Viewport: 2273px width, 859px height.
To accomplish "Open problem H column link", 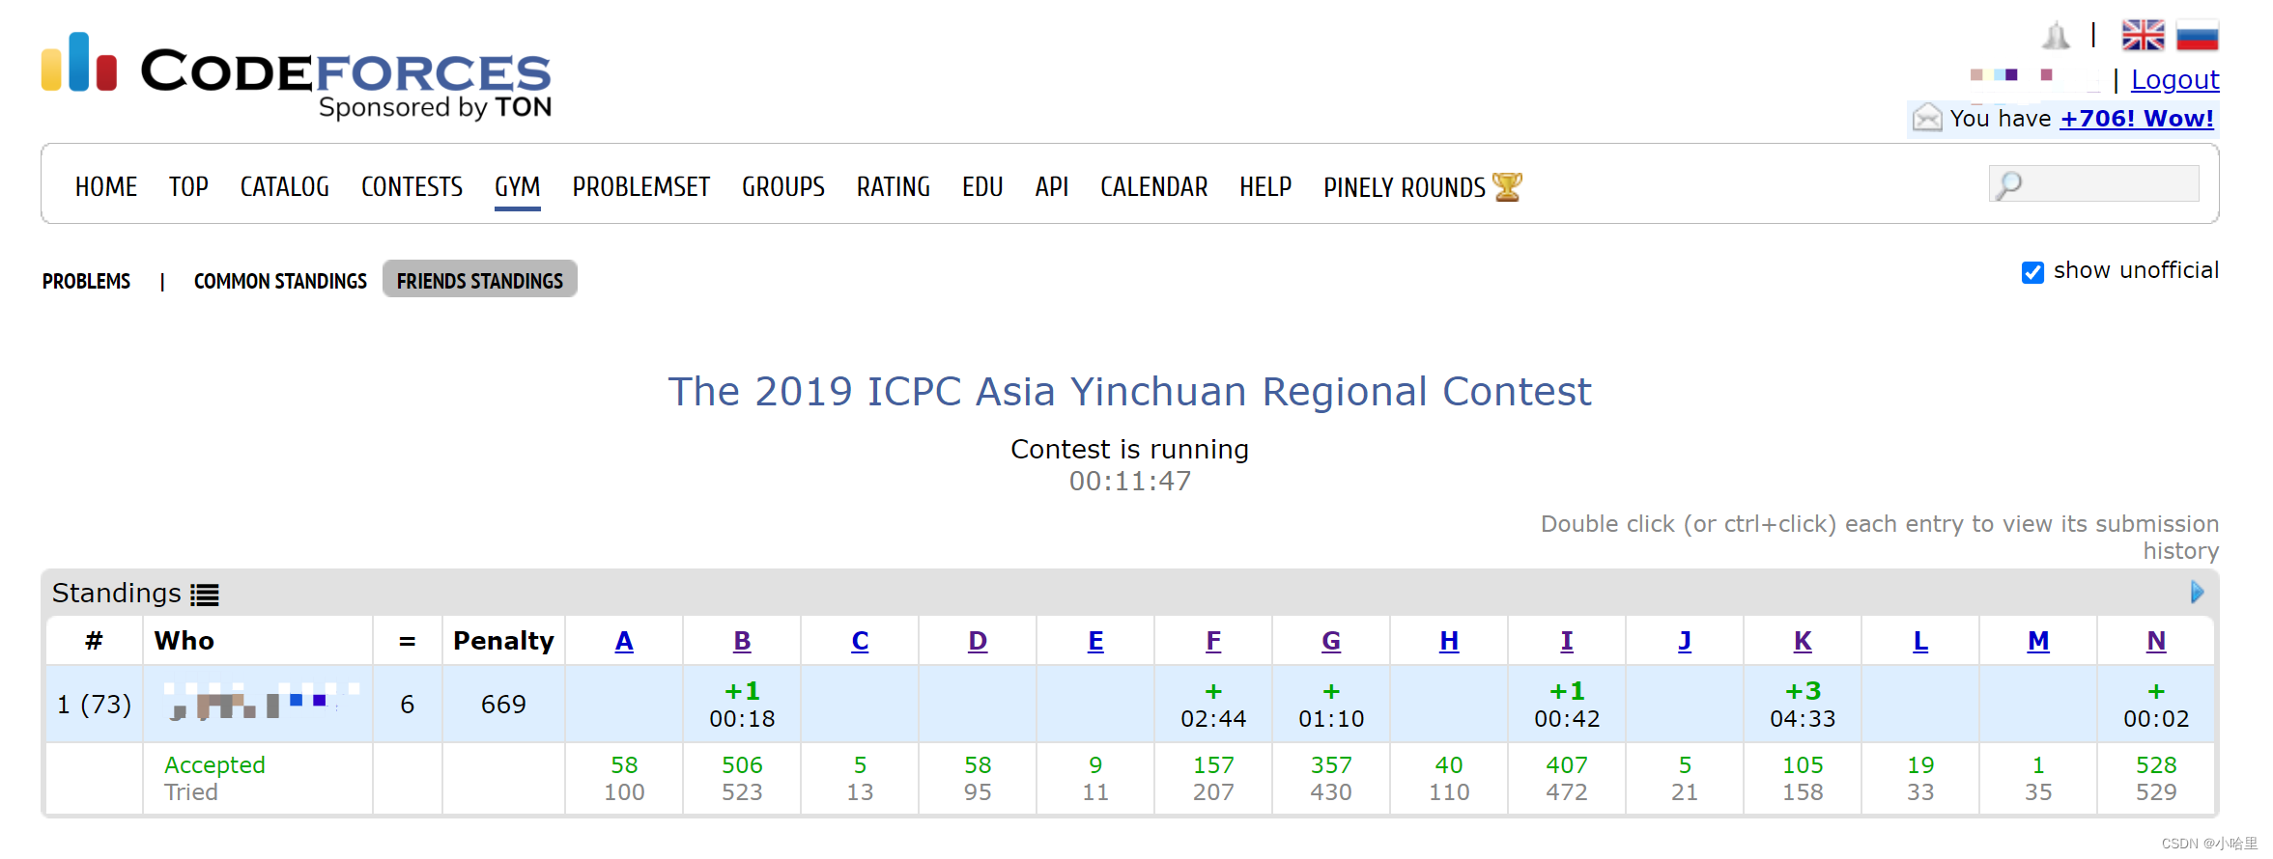I will pyautogui.click(x=1449, y=641).
